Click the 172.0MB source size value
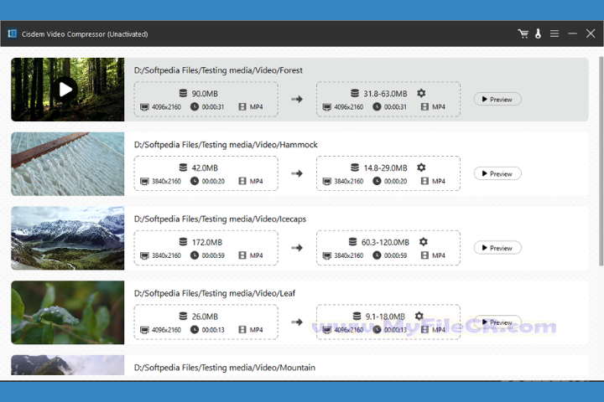The width and height of the screenshot is (604, 402). 207,242
